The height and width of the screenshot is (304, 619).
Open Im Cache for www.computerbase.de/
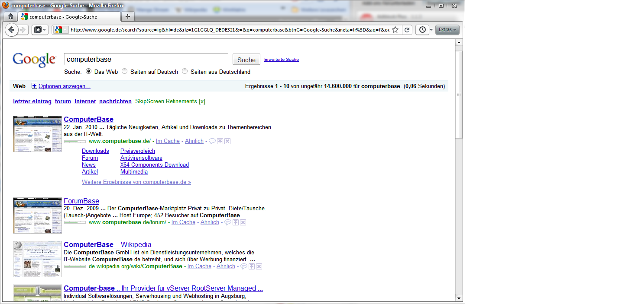(168, 141)
